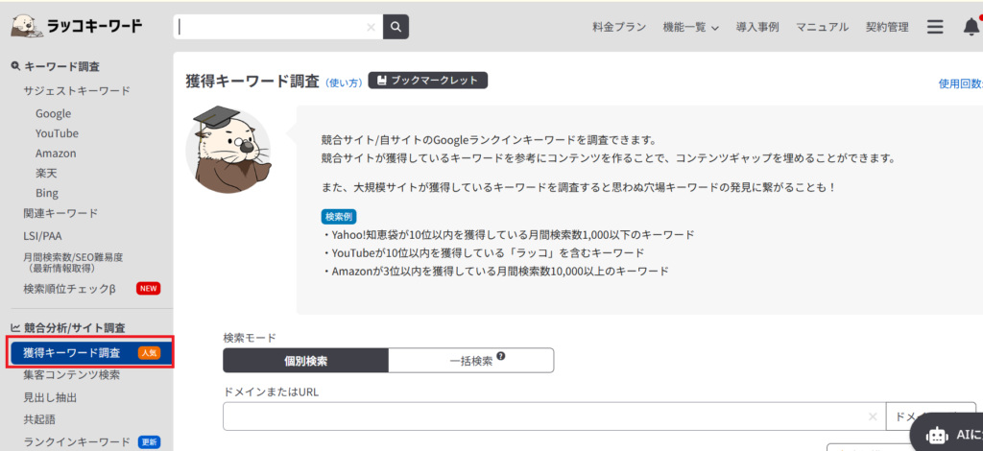Open the domain type dropdown beside URL field
Screen dimensions: 983x451
pos(930,416)
